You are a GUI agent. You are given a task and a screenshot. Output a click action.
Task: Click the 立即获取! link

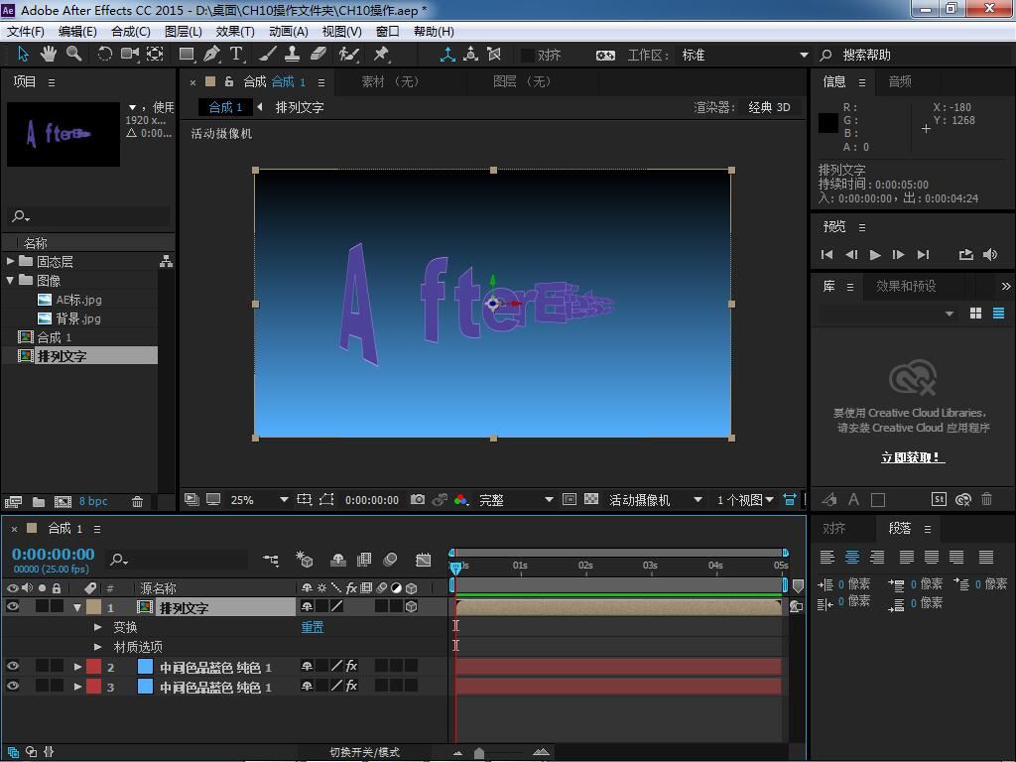pos(913,457)
